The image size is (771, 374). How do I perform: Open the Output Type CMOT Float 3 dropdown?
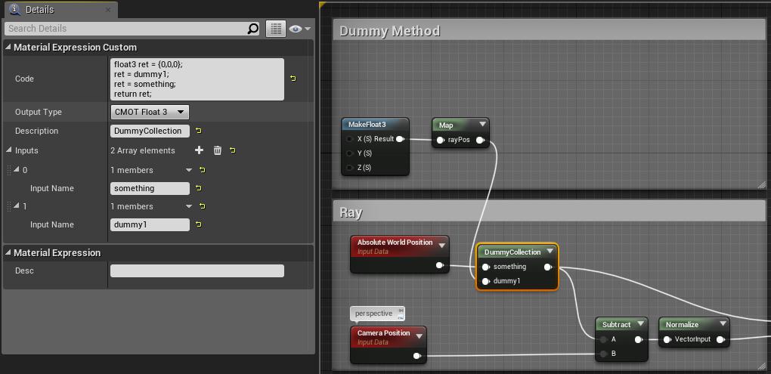(150, 112)
